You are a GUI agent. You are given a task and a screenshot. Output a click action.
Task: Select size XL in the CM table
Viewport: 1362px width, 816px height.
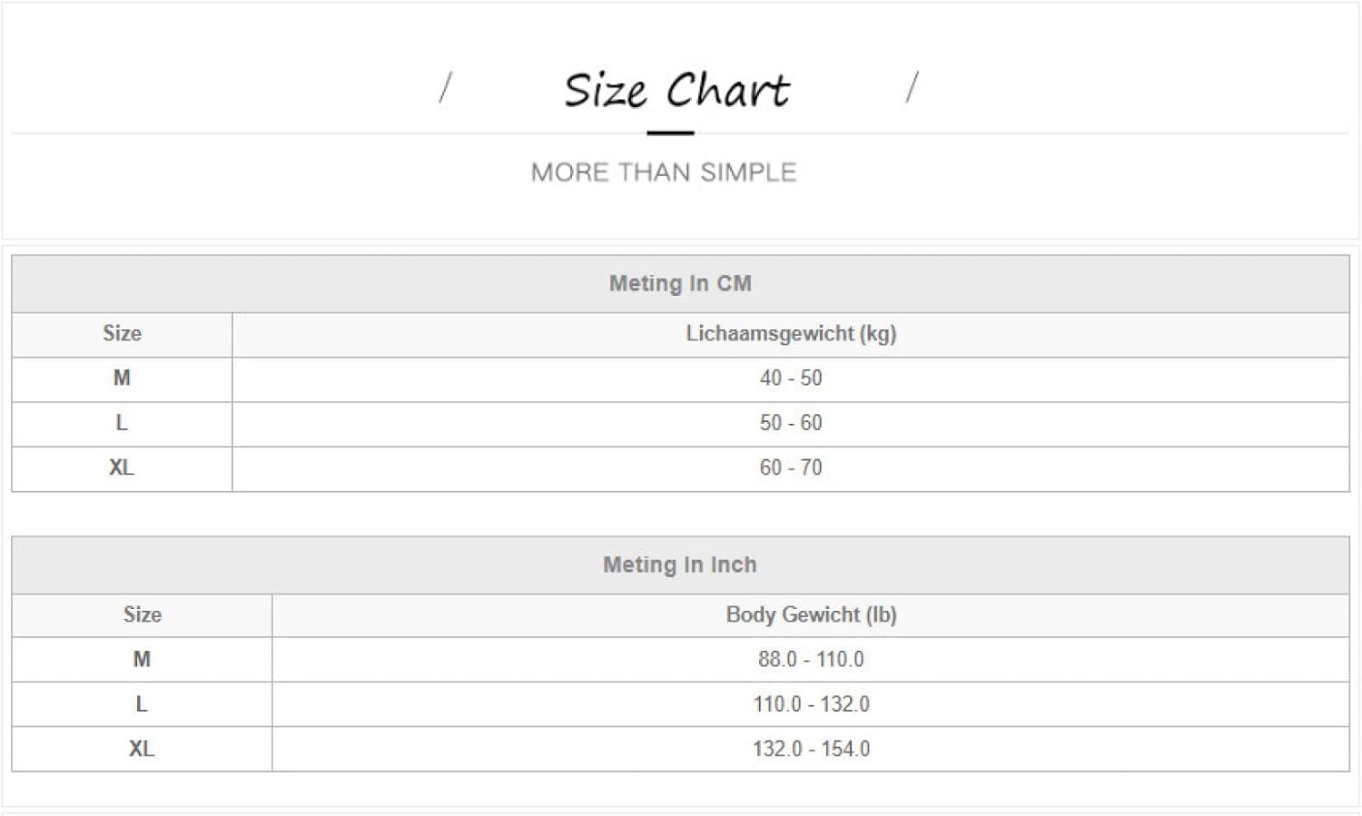[122, 467]
